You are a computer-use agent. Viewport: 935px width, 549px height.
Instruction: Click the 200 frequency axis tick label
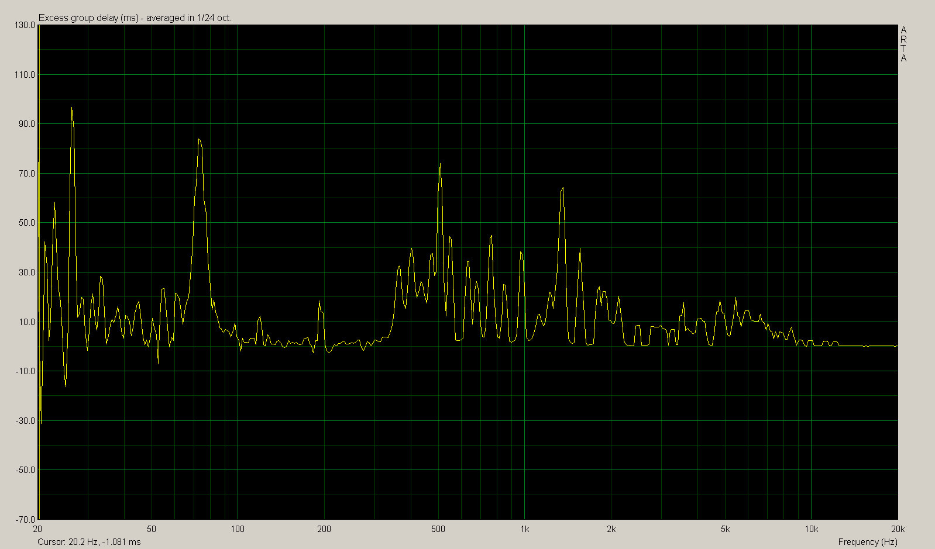coord(324,529)
